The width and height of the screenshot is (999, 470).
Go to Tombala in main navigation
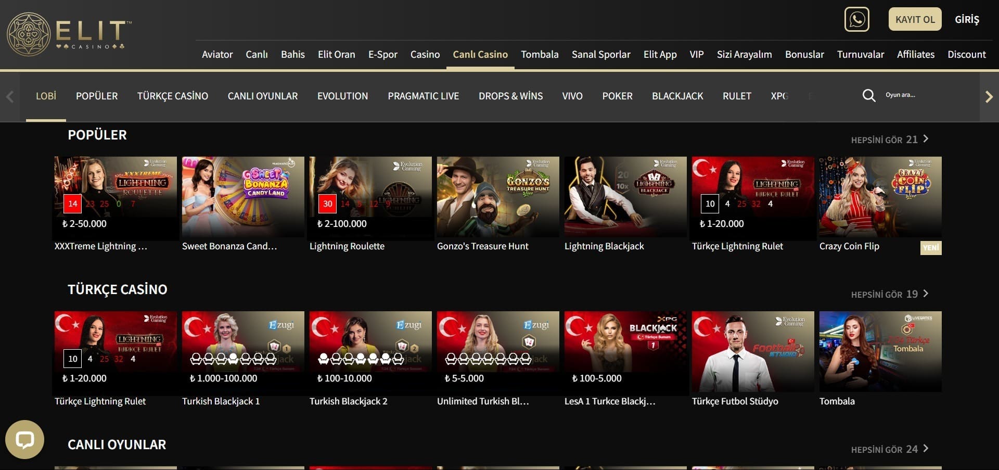click(540, 55)
